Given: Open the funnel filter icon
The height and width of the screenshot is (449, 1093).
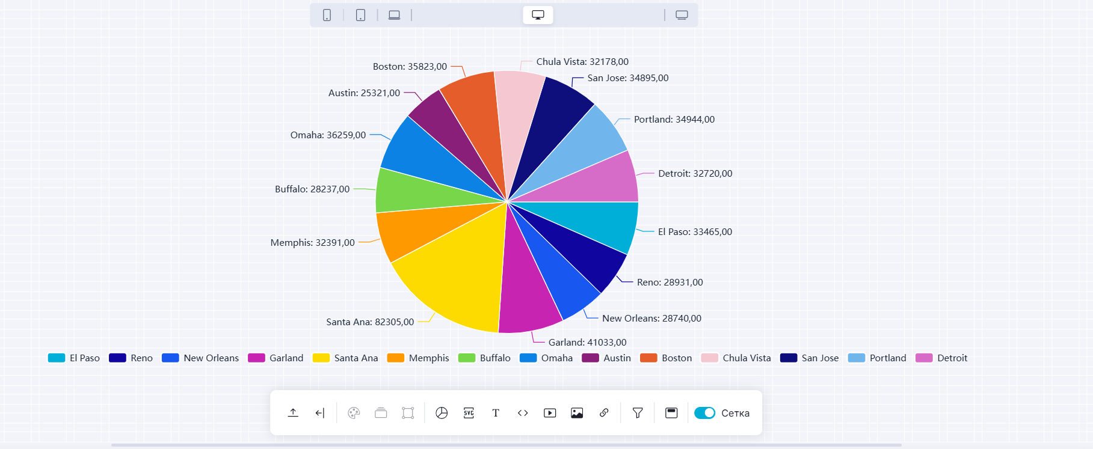Looking at the screenshot, I should click(638, 413).
